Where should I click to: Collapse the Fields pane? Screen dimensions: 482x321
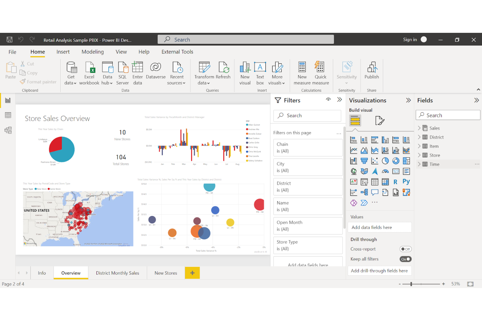[476, 100]
